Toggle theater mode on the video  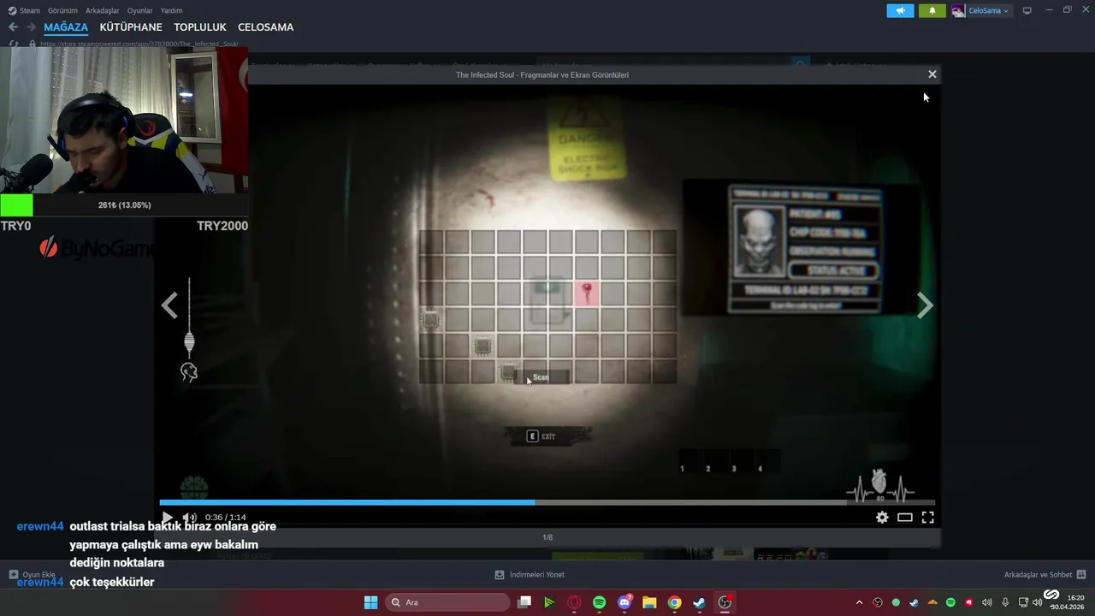tap(905, 517)
